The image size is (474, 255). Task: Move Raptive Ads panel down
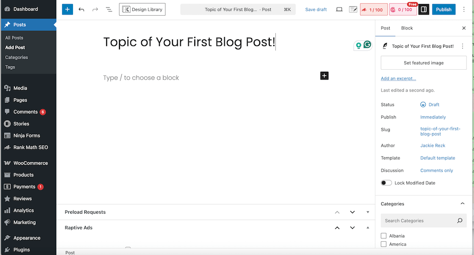click(353, 228)
